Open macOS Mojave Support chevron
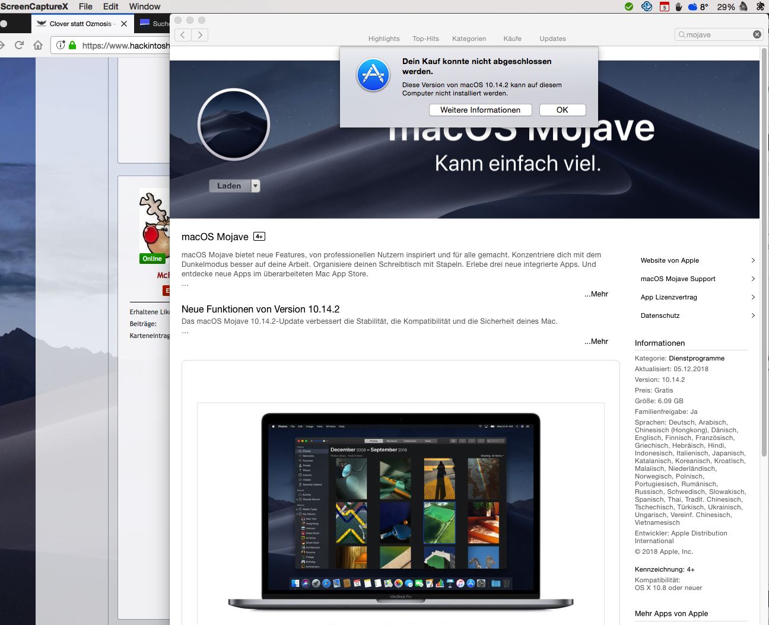 click(x=753, y=279)
